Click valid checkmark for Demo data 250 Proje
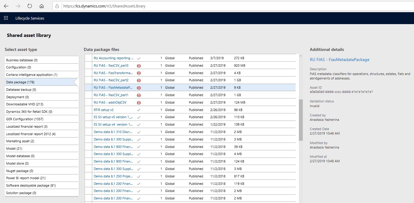Viewport: 414px width, 203px height. coord(139,177)
